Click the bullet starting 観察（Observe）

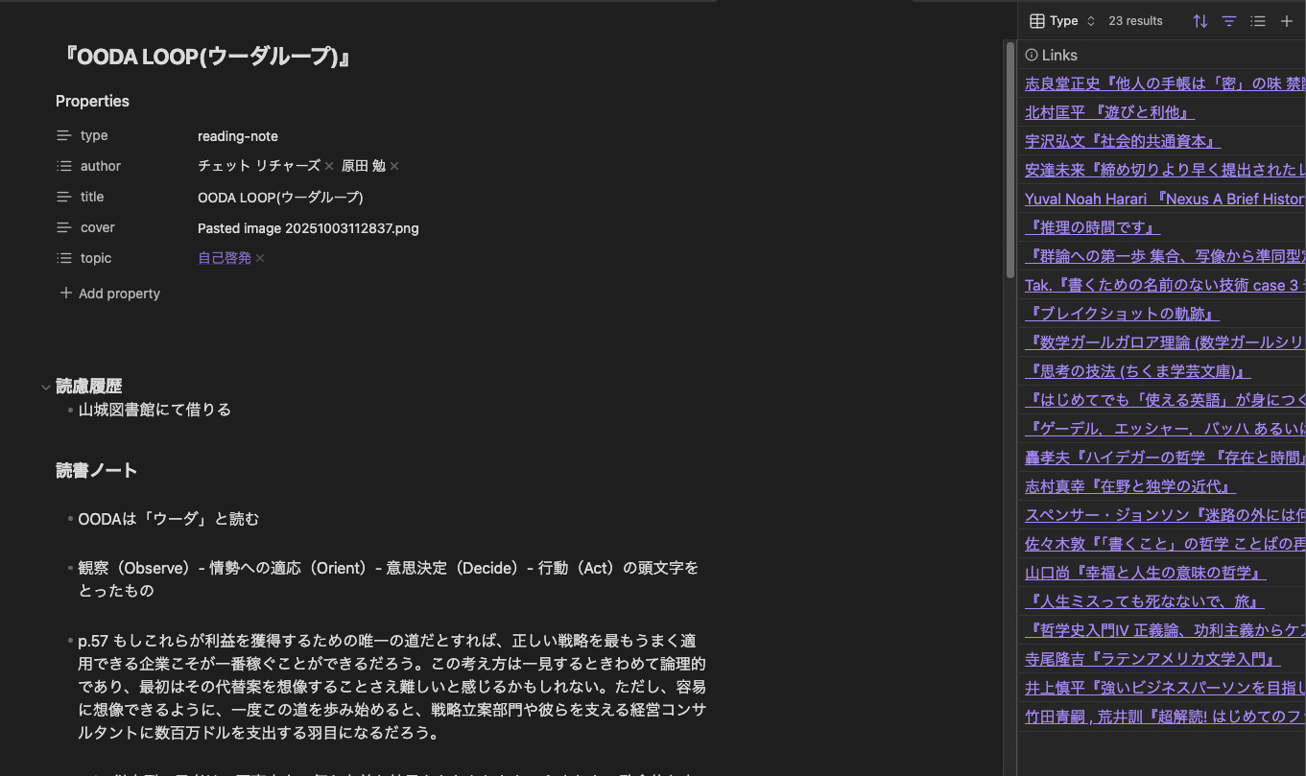[389, 579]
